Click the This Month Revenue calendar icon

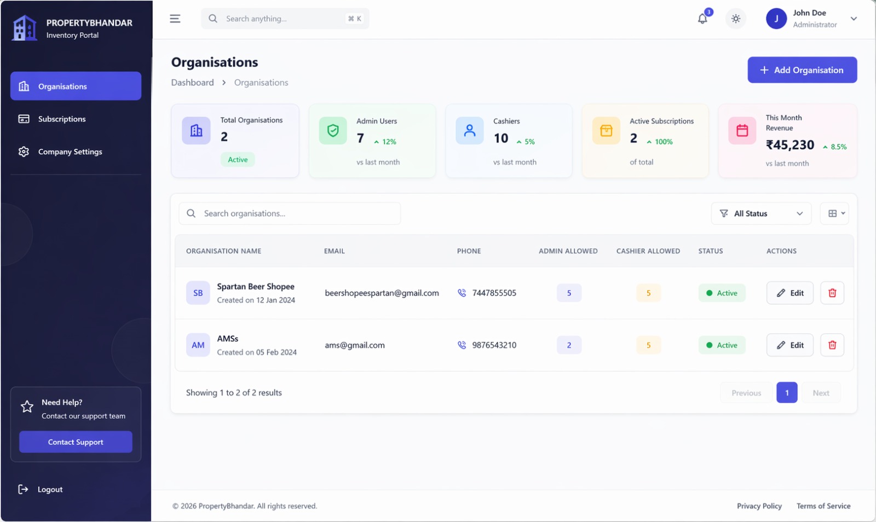742,131
